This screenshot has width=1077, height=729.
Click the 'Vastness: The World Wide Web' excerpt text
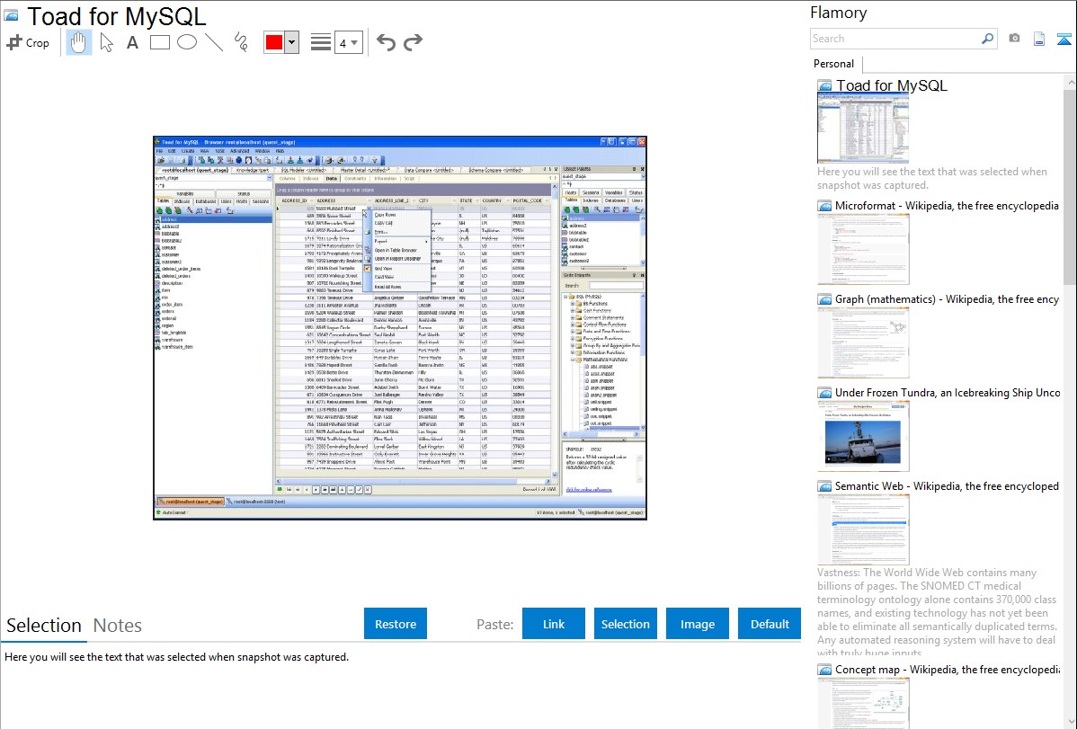(937, 612)
